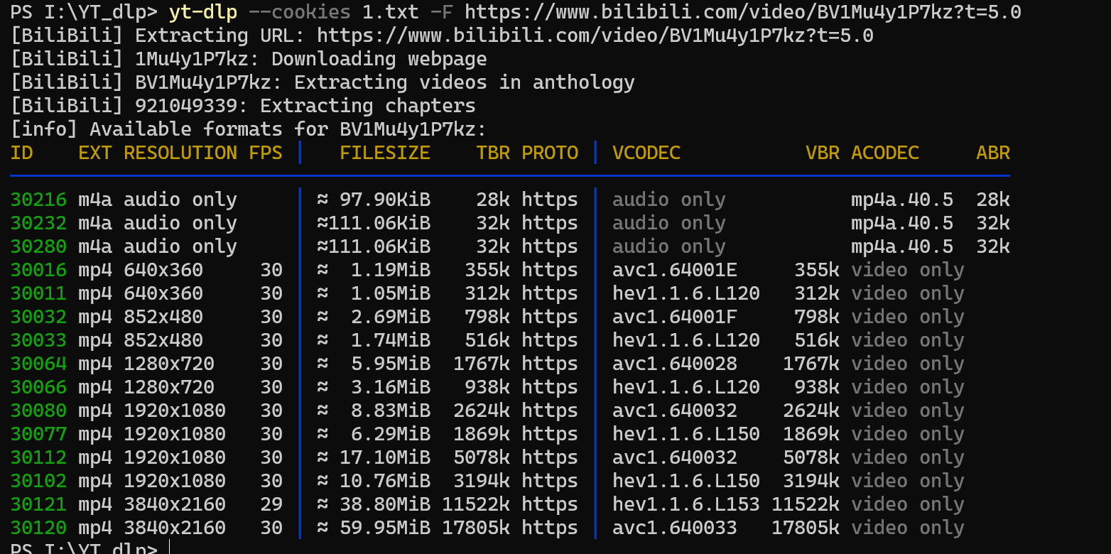Click format ID 30102
Image resolution: width=1111 pixels, height=554 pixels.
(x=38, y=481)
